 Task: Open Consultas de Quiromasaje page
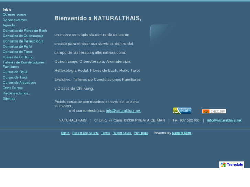click(x=23, y=36)
